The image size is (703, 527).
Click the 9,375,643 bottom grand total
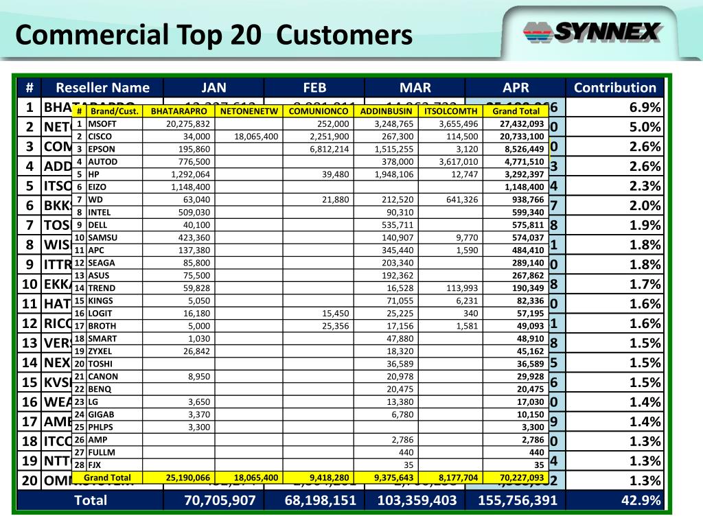click(394, 478)
